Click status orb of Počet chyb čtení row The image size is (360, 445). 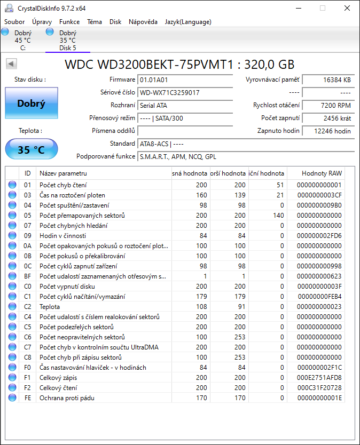12,185
